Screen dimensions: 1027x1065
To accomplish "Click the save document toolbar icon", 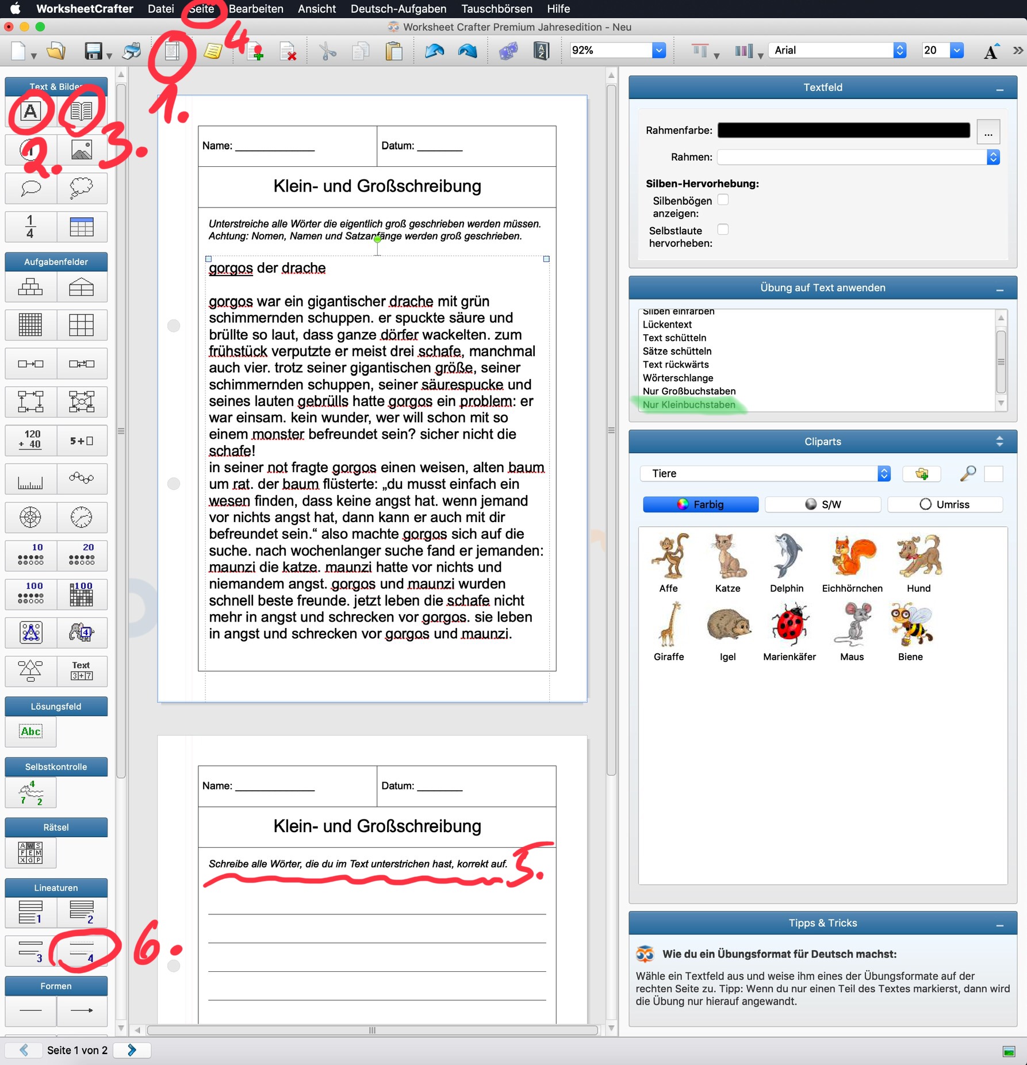I will pyautogui.click(x=93, y=51).
